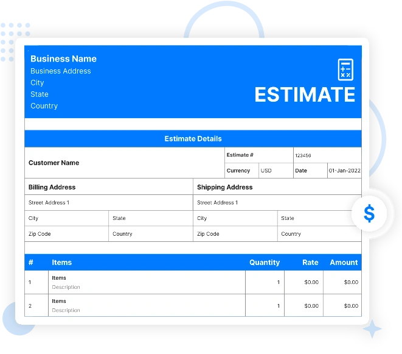Click the Country line in business header

pyautogui.click(x=44, y=106)
